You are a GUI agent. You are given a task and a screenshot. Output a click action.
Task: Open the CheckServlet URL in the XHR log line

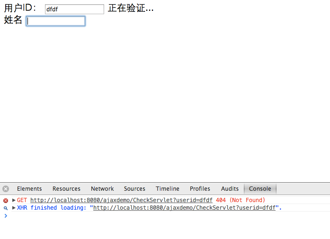click(x=184, y=208)
